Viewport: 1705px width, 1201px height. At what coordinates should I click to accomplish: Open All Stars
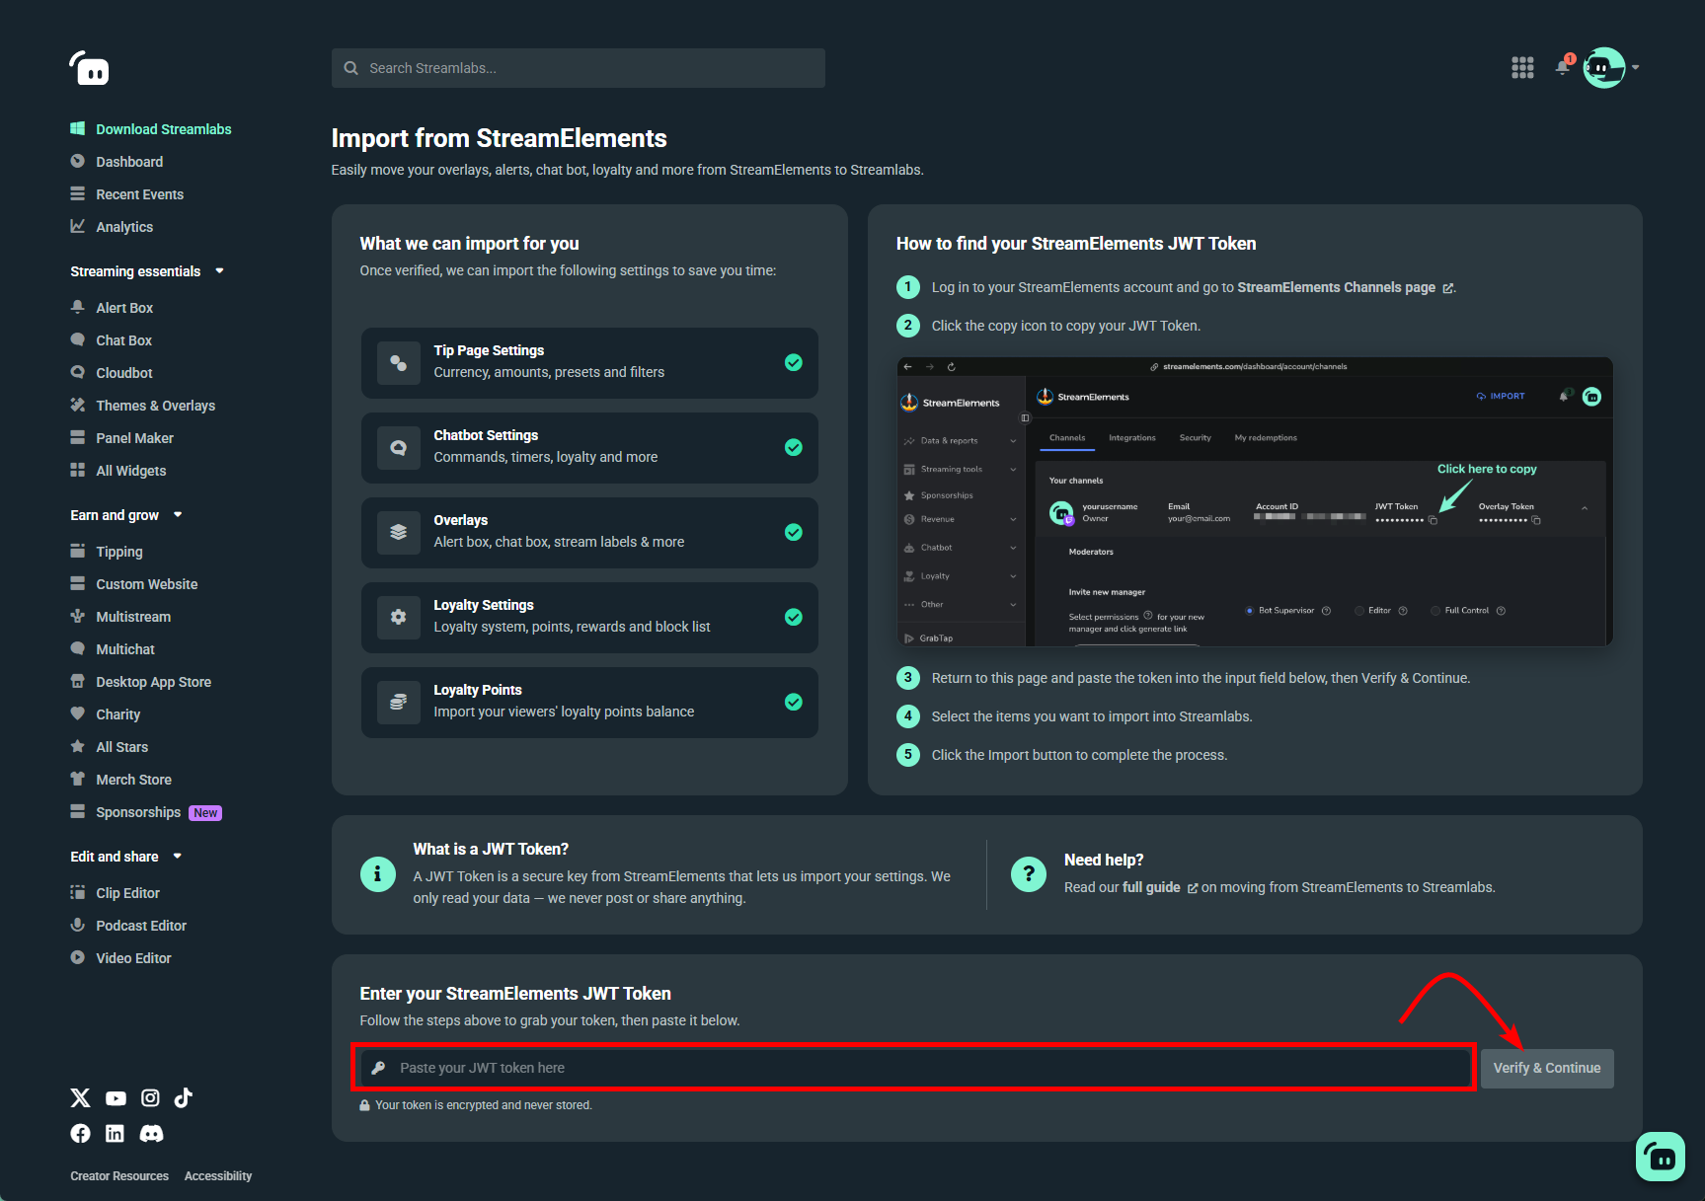coord(110,747)
